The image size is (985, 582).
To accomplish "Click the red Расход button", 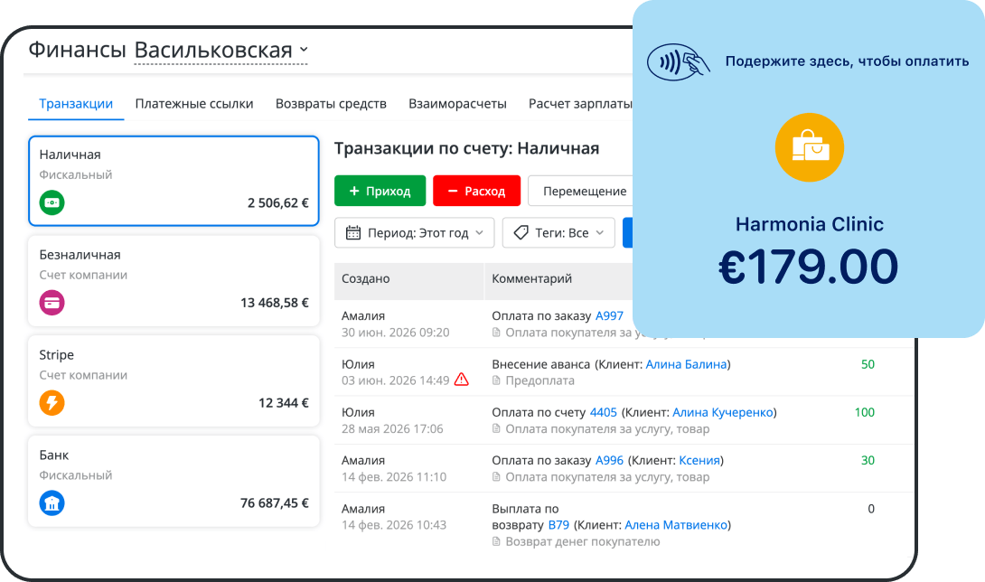I will (x=477, y=191).
